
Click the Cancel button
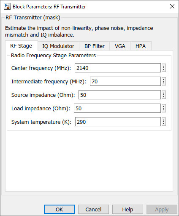pos(93,209)
